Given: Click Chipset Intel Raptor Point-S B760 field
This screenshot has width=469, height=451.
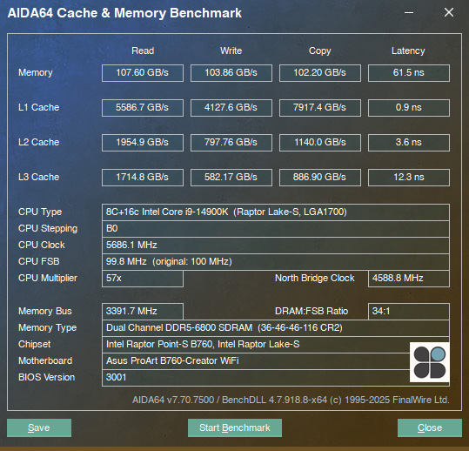Looking at the screenshot, I should 276,345.
